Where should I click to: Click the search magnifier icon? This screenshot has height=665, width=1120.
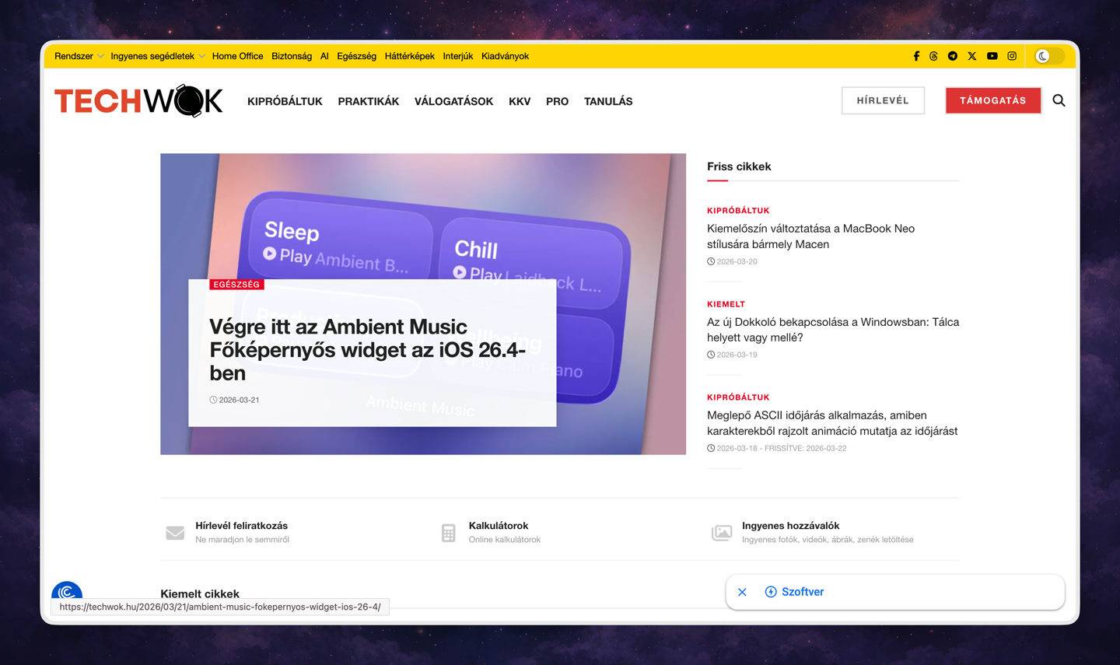tap(1059, 100)
